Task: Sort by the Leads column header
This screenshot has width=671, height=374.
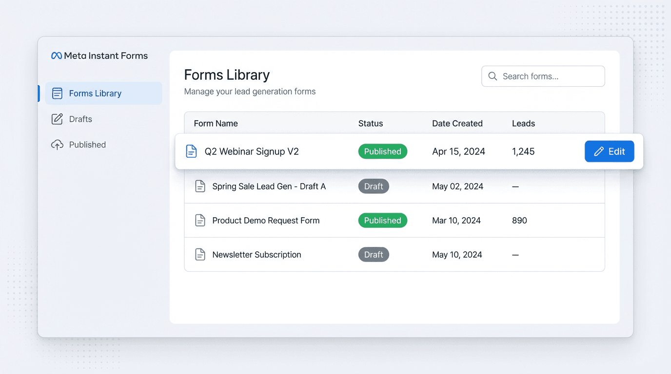Action: [523, 123]
